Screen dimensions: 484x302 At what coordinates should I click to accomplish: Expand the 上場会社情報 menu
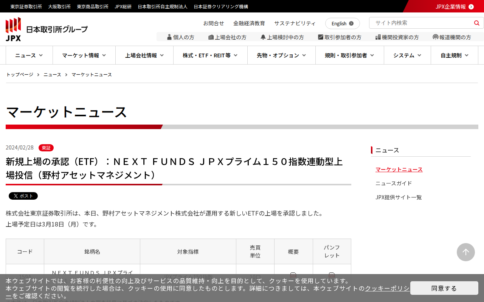point(144,55)
